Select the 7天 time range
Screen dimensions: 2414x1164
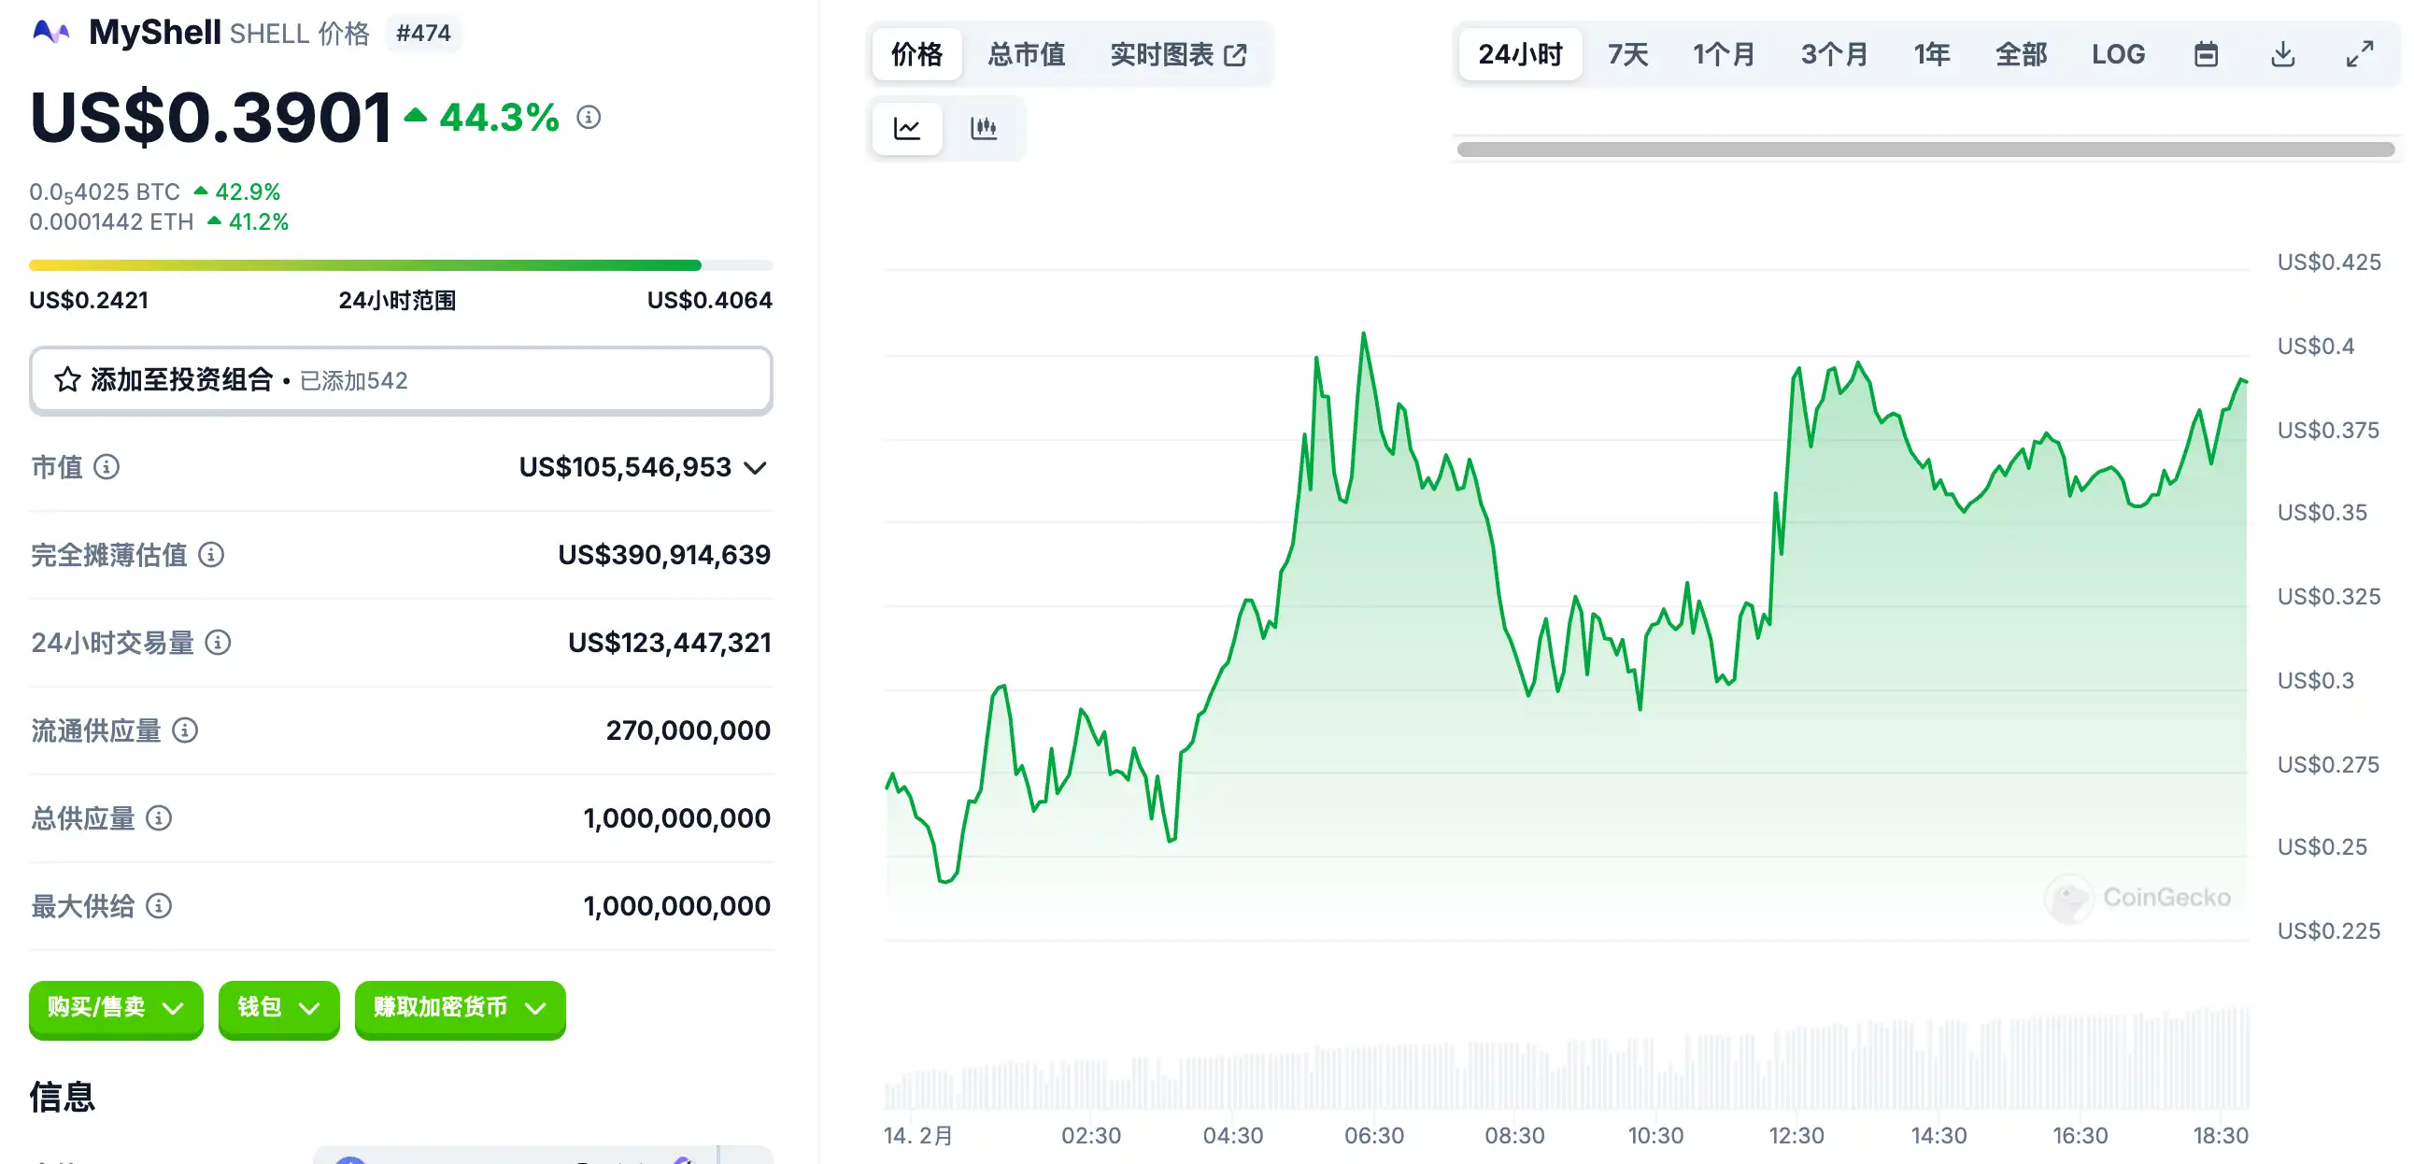[x=1627, y=54]
